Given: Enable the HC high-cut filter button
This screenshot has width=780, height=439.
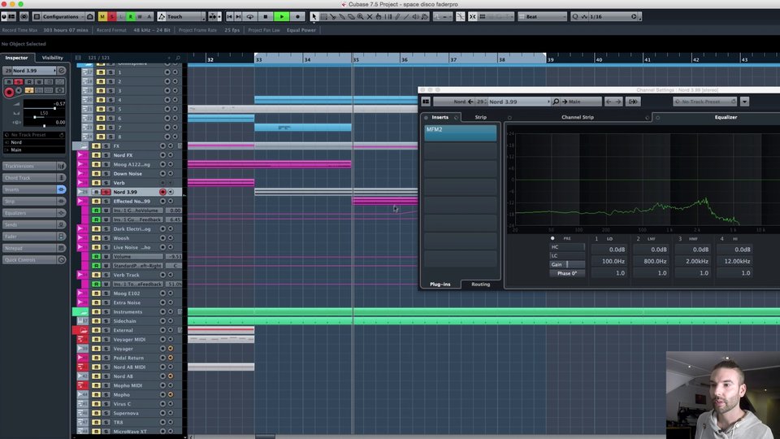Looking at the screenshot, I should tap(567, 247).
